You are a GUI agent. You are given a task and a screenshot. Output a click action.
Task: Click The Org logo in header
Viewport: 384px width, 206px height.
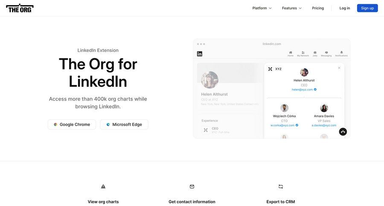point(20,8)
